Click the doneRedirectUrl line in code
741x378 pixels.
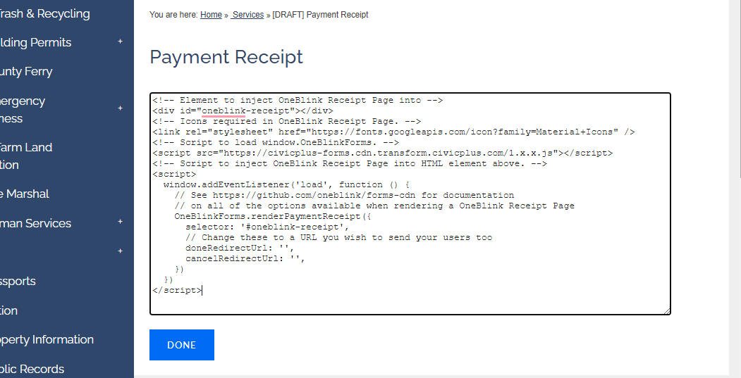click(x=240, y=248)
